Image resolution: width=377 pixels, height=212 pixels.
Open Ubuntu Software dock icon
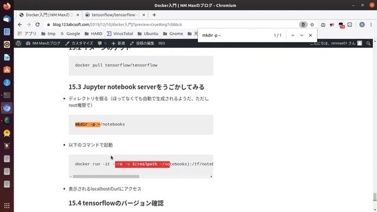[x=6, y=70]
